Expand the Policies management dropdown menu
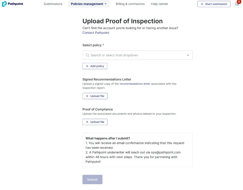The image size is (243, 190). point(89,4)
